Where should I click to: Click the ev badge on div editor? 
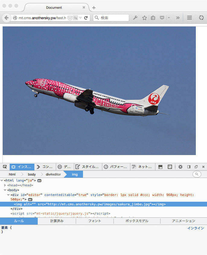30,200
